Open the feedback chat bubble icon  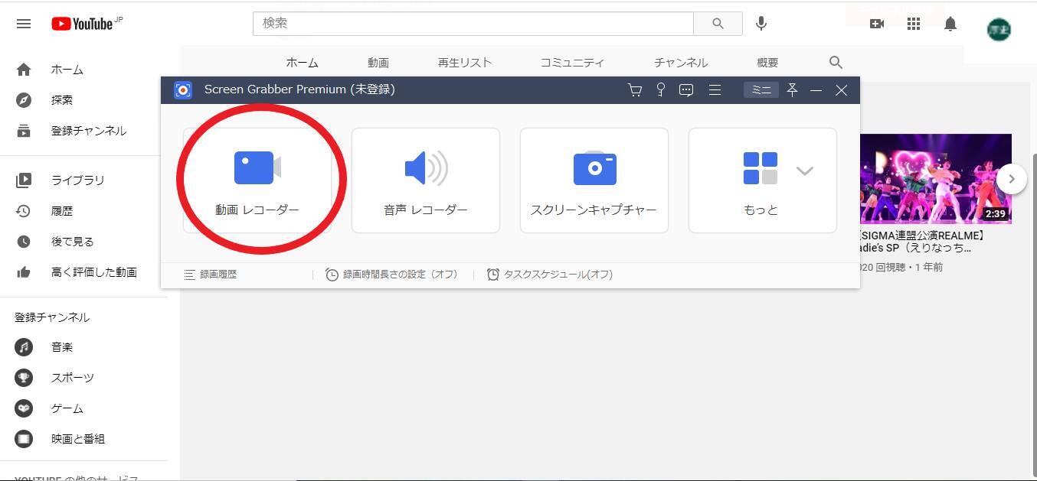686,90
